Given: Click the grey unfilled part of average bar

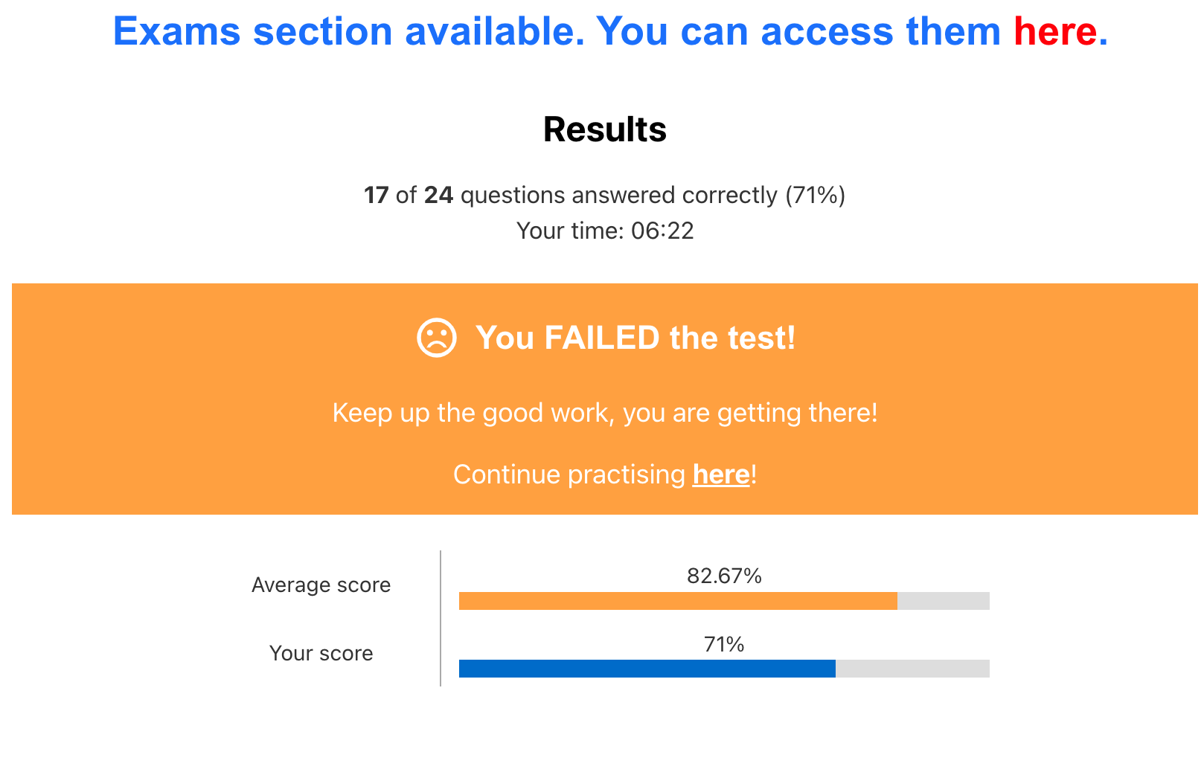Looking at the screenshot, I should click(x=943, y=601).
